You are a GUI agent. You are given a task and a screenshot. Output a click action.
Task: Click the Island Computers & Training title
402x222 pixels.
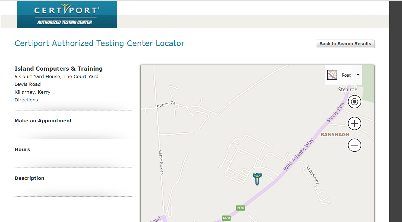[x=59, y=69]
